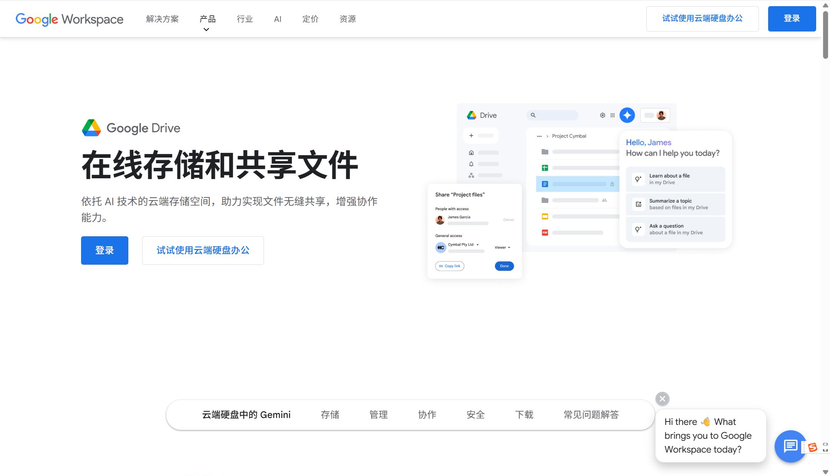Click the new item plus button in Drive sidebar
Viewport: 830px width, 476px height.
pyautogui.click(x=471, y=135)
